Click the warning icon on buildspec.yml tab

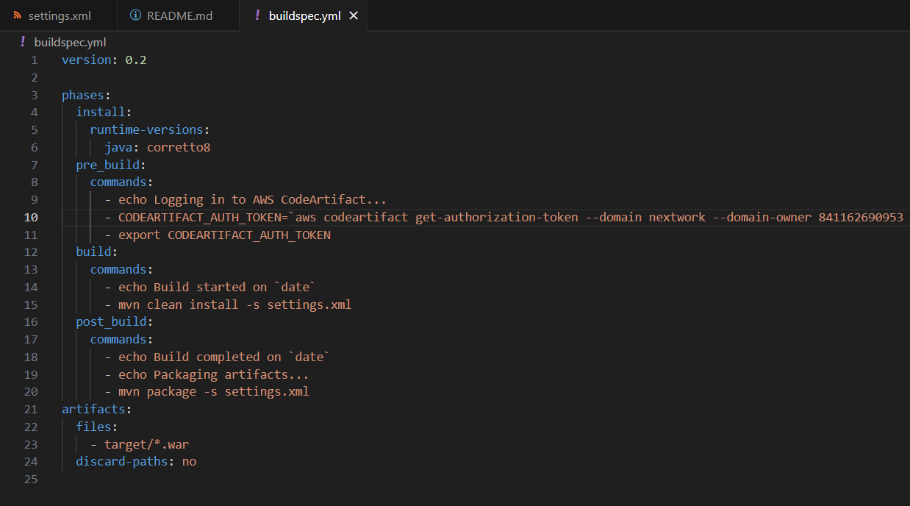tap(256, 14)
